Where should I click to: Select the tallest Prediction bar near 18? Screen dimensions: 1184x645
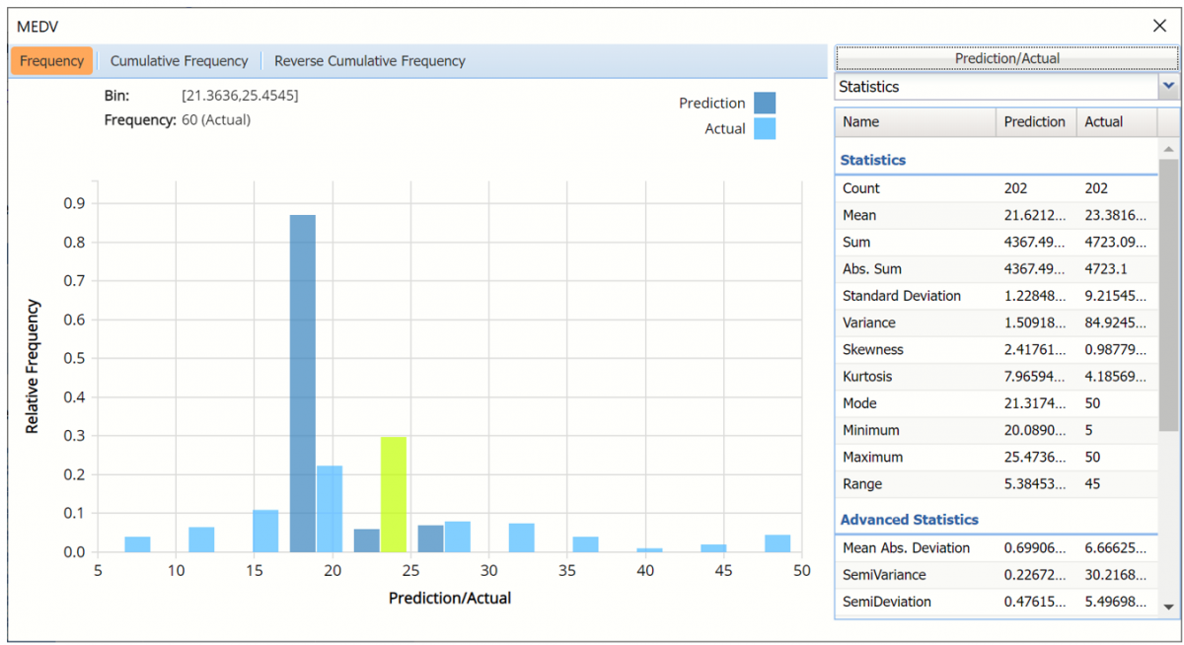[x=302, y=385]
